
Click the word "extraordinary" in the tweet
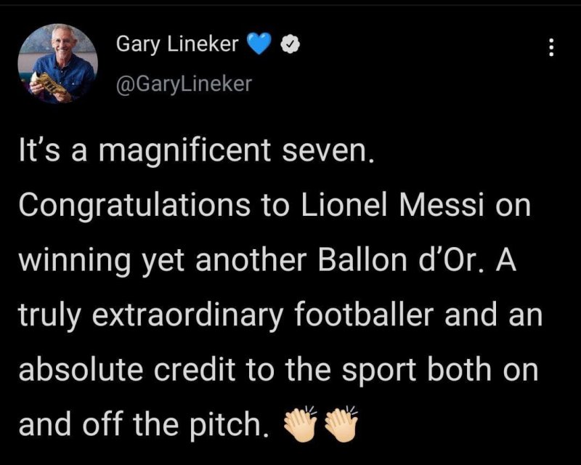point(192,315)
